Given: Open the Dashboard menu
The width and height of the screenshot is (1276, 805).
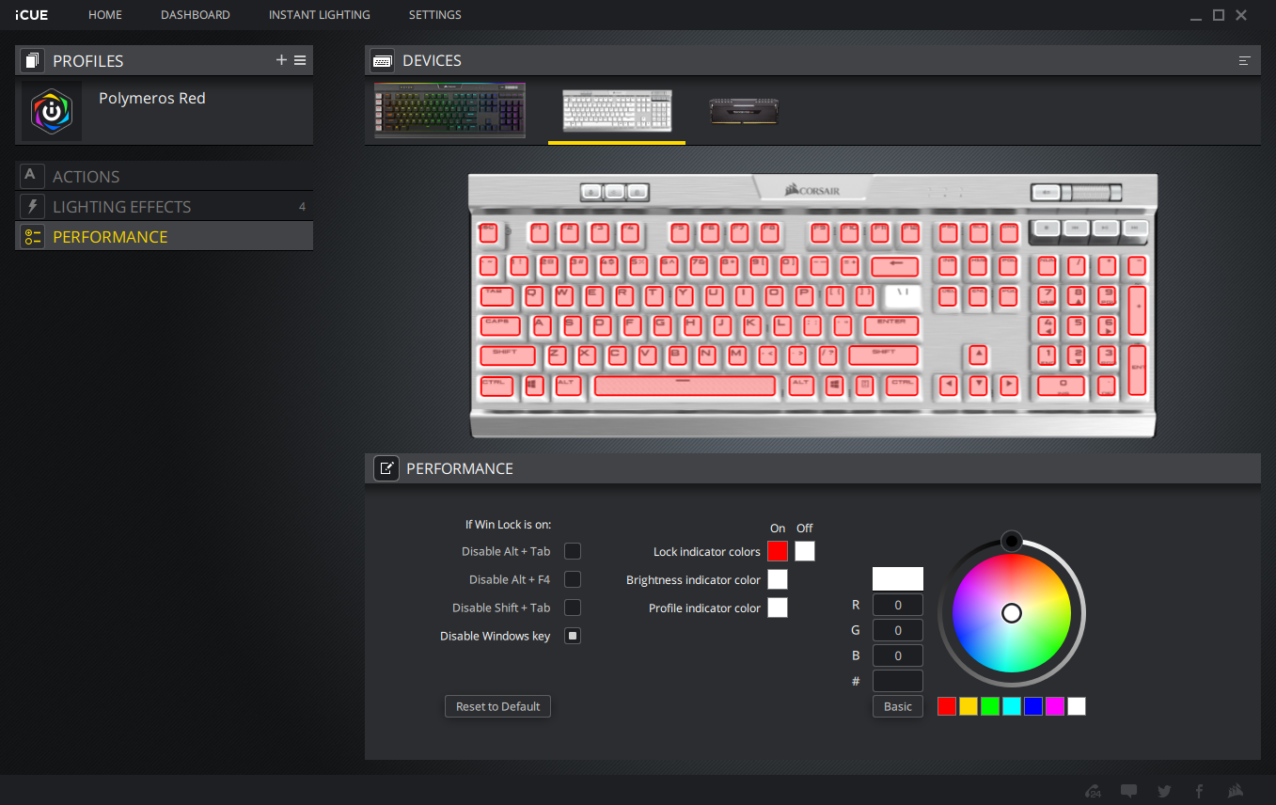Looking at the screenshot, I should point(195,15).
